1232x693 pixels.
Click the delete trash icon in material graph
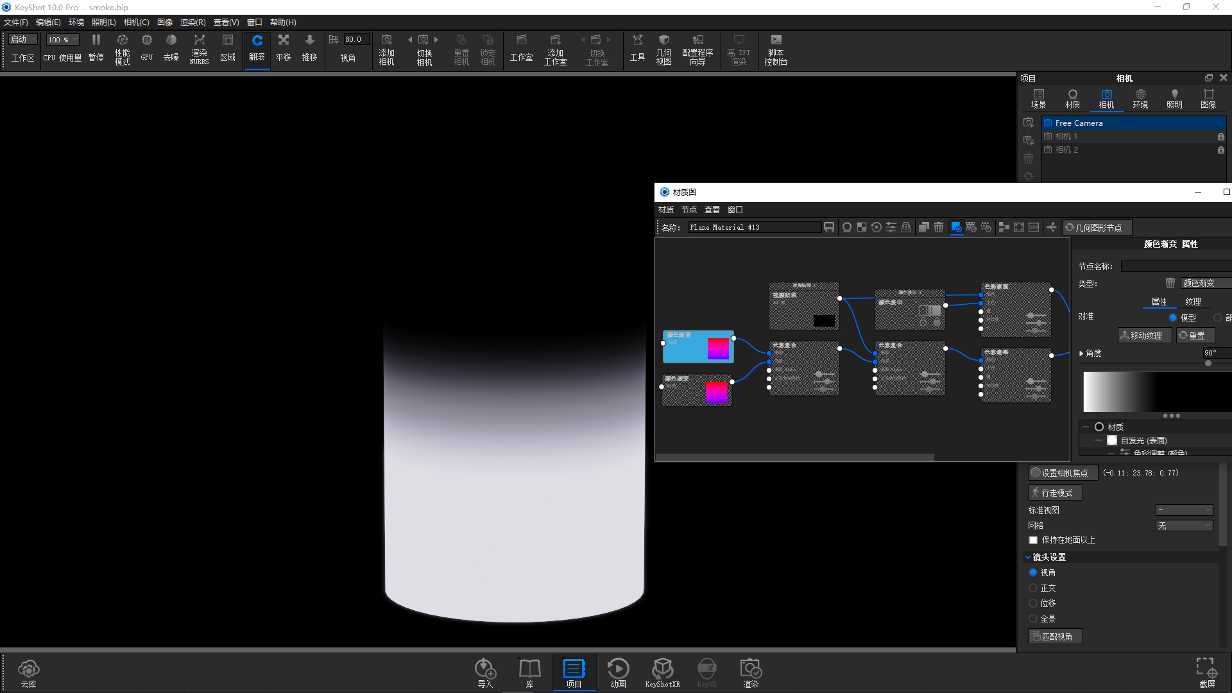click(x=939, y=227)
